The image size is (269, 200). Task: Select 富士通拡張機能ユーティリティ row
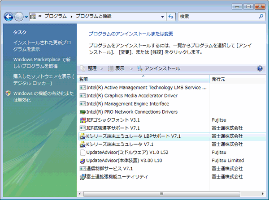tap(172, 177)
